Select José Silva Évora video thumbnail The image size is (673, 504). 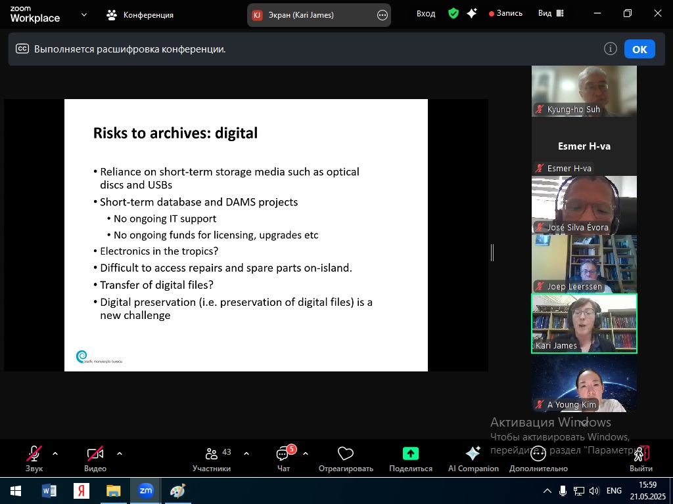(x=584, y=205)
